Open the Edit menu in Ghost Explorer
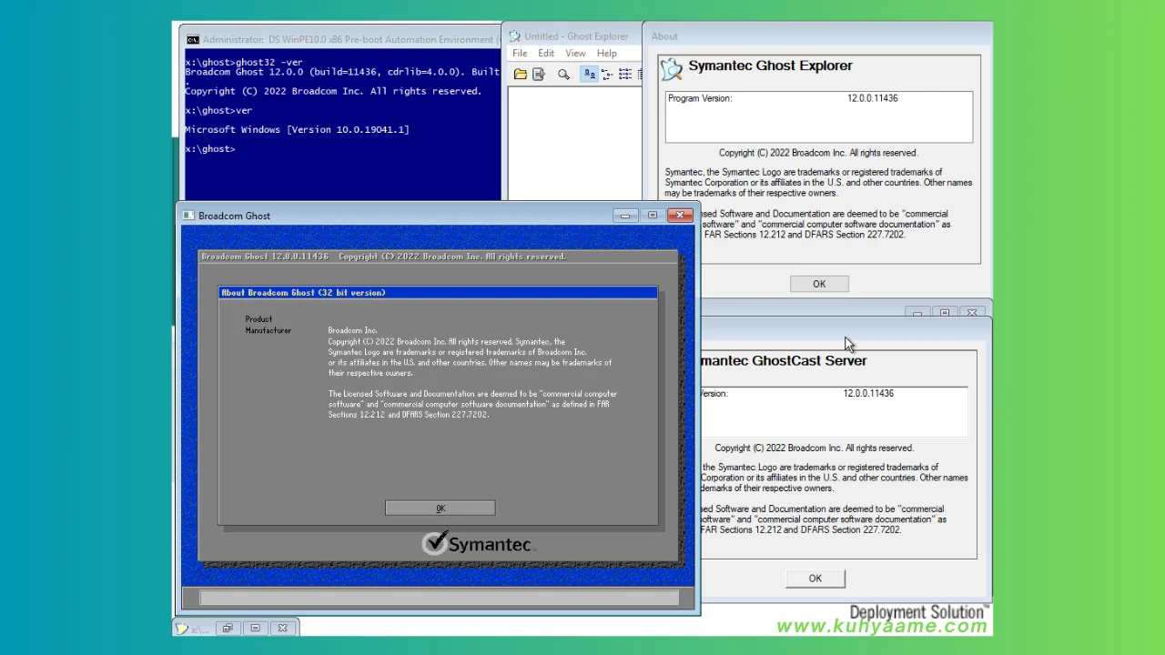Viewport: 1165px width, 655px height. (x=546, y=54)
